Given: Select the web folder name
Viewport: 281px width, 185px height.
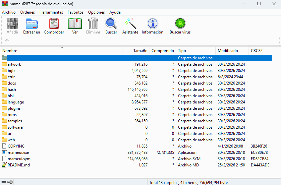Looking at the screenshot, I should click(x=11, y=140).
